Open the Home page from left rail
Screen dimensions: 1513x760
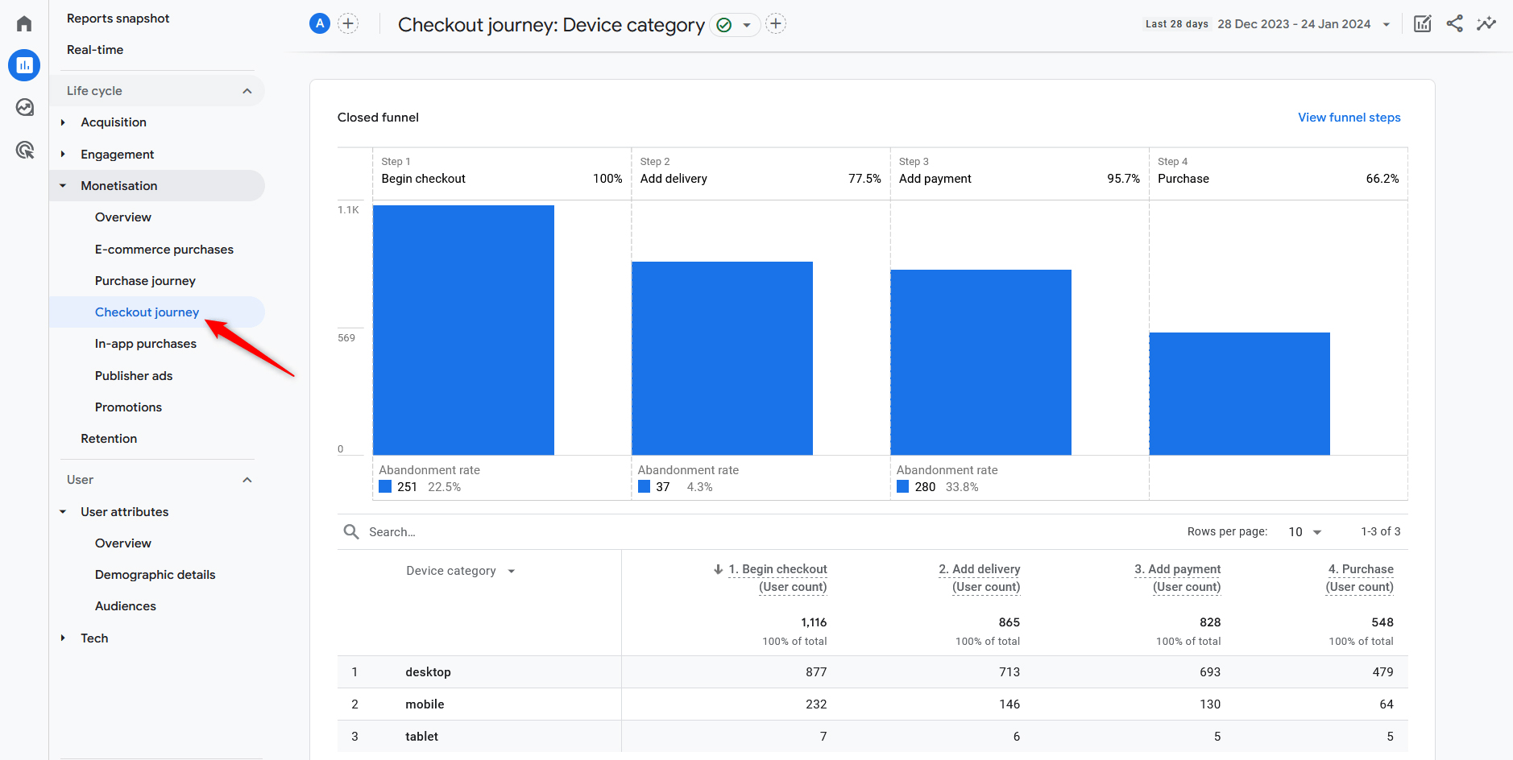(x=23, y=23)
